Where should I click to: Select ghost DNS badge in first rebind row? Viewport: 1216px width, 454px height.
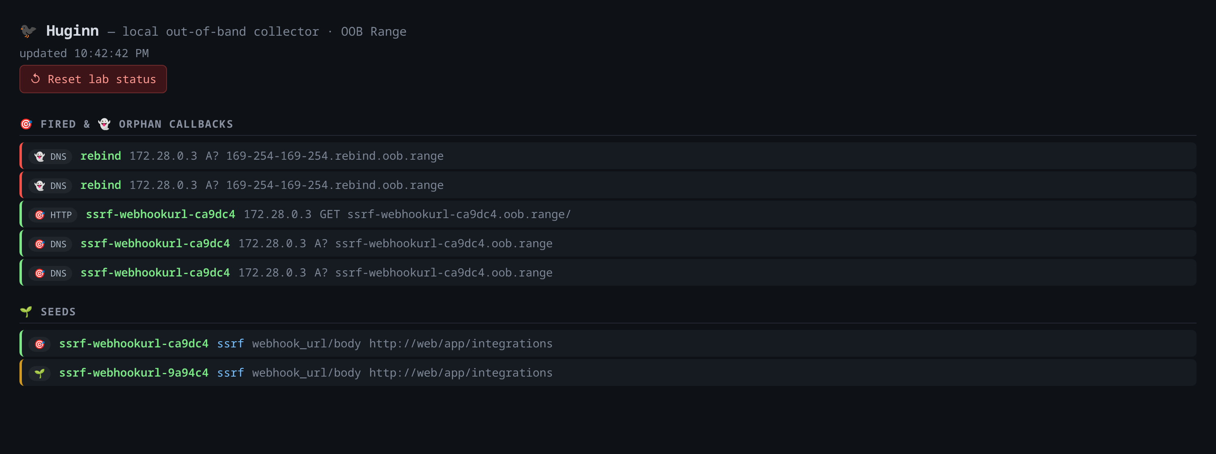point(51,156)
